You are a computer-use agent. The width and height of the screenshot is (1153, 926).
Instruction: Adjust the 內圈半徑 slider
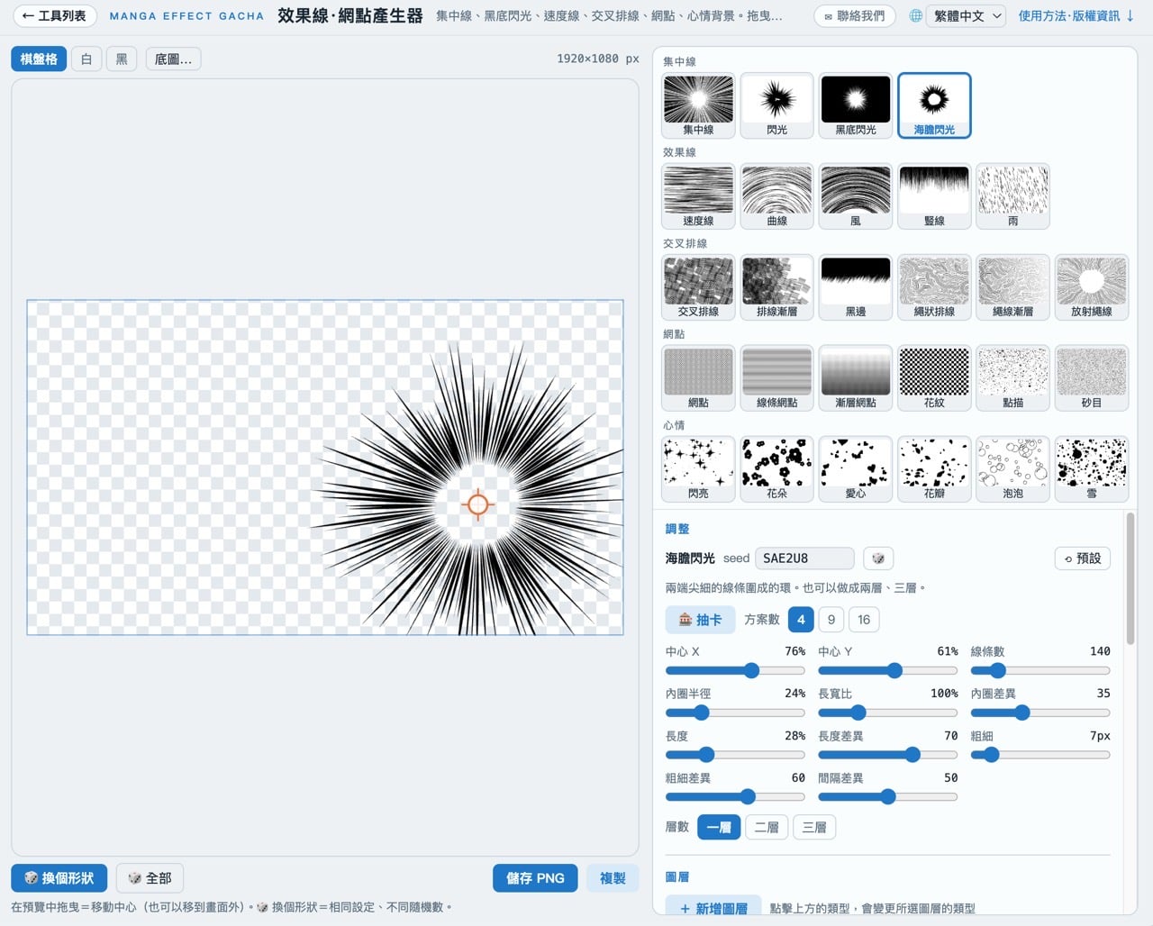click(735, 713)
